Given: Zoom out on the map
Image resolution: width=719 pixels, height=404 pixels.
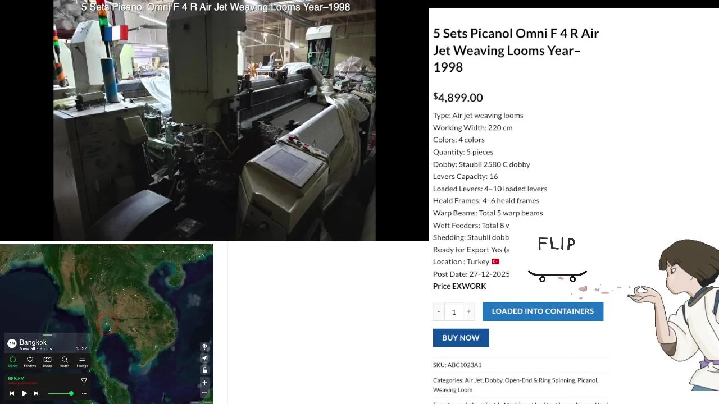Looking at the screenshot, I should pyautogui.click(x=204, y=392).
